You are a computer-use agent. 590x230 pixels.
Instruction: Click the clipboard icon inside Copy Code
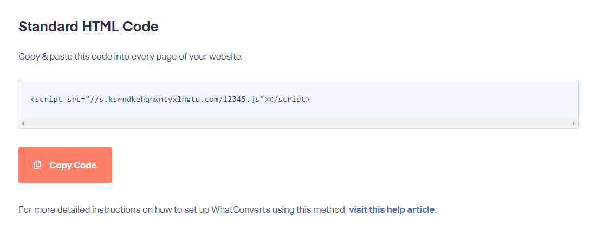[37, 165]
